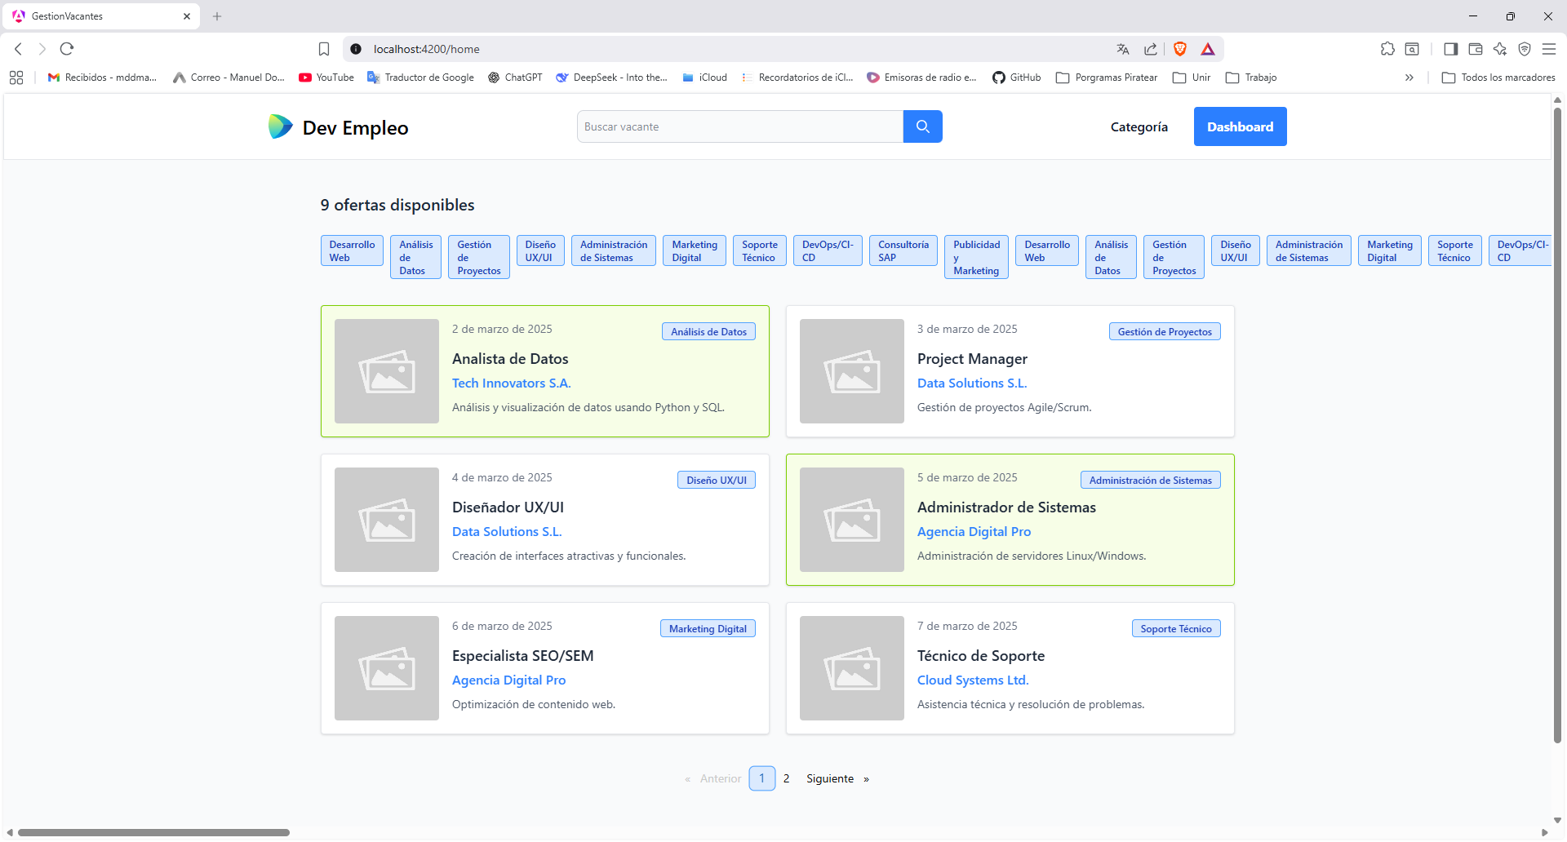1567x842 pixels.
Task: Open the browser hamburger menu
Action: (x=1549, y=49)
